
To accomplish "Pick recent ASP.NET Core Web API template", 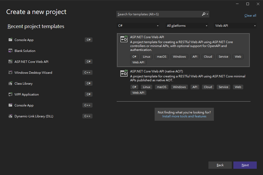I will [x=31, y=62].
